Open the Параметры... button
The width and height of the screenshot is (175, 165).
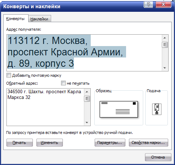pyautogui.click(x=110, y=142)
